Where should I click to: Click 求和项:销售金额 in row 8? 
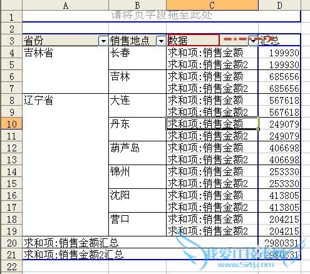point(212,100)
